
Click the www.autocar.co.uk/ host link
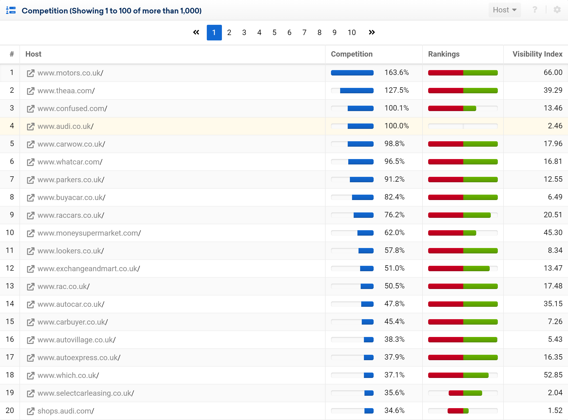[x=71, y=304]
